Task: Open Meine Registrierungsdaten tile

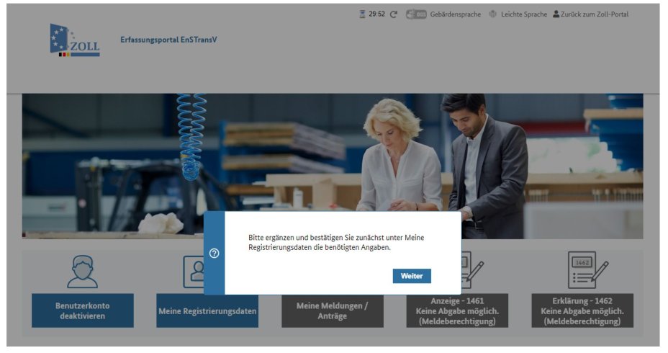Action: click(x=207, y=310)
